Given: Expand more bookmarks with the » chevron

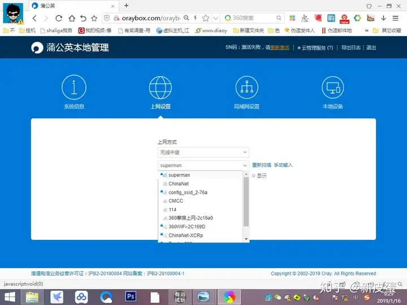Looking at the screenshot, I should (366, 30).
